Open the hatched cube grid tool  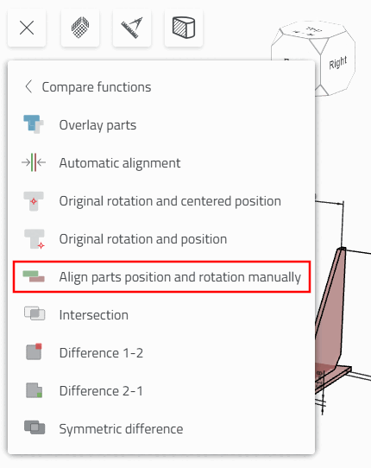80,28
